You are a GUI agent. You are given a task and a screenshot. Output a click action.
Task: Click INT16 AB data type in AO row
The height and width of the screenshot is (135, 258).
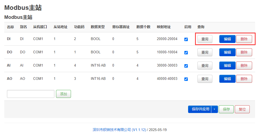tap(98, 79)
